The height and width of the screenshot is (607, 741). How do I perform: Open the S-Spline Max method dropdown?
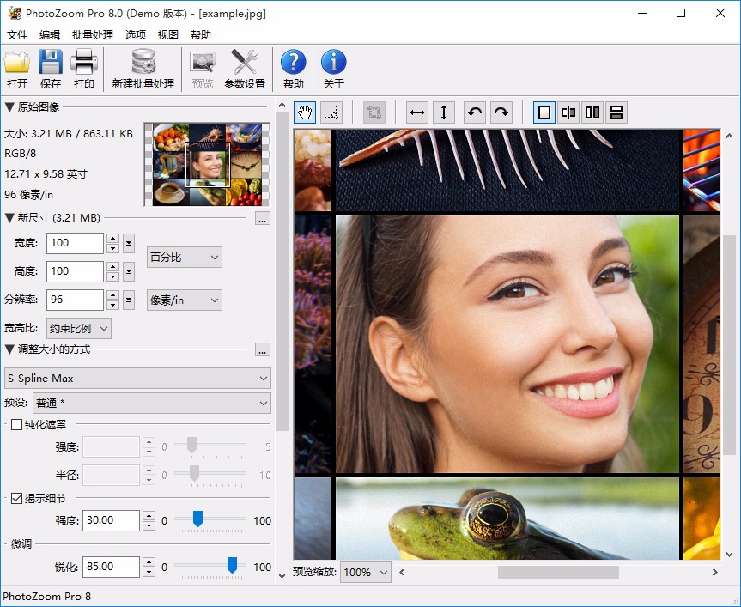tap(137, 378)
